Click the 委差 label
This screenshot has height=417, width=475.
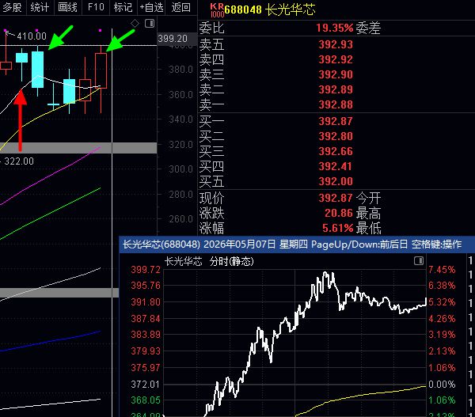point(368,28)
